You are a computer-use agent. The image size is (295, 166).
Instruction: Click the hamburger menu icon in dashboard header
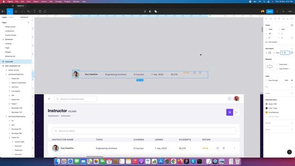pyautogui.click(x=49, y=99)
